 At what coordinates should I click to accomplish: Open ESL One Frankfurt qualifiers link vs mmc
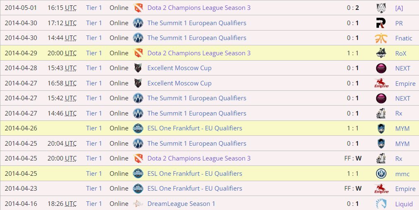point(194,173)
